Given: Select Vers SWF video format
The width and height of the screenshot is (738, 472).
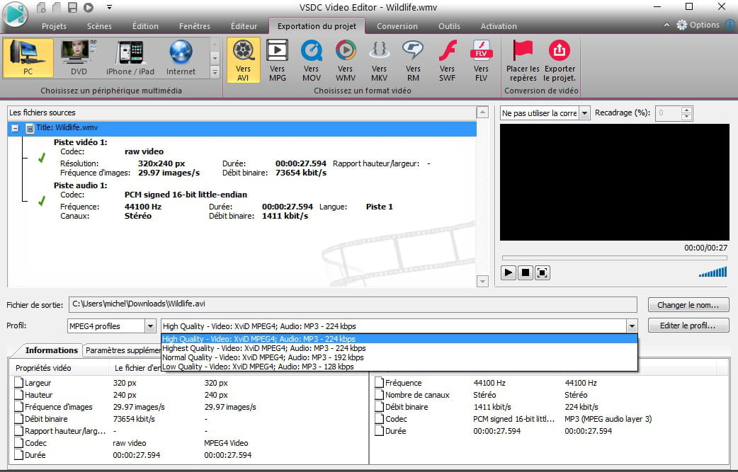Looking at the screenshot, I should click(x=447, y=60).
